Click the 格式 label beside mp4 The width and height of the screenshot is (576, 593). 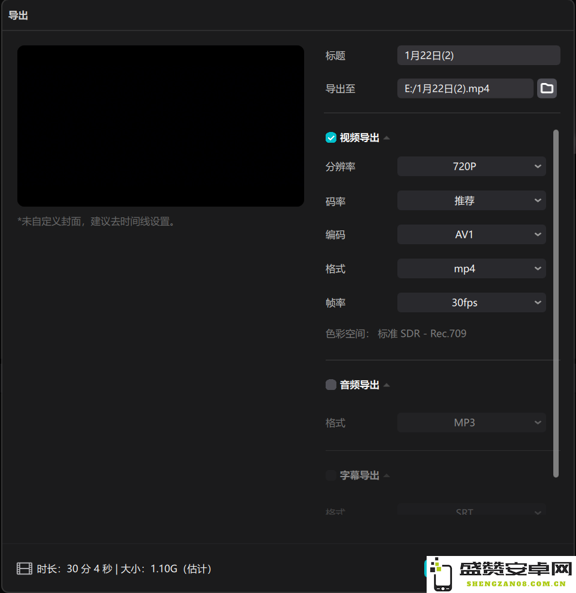335,269
